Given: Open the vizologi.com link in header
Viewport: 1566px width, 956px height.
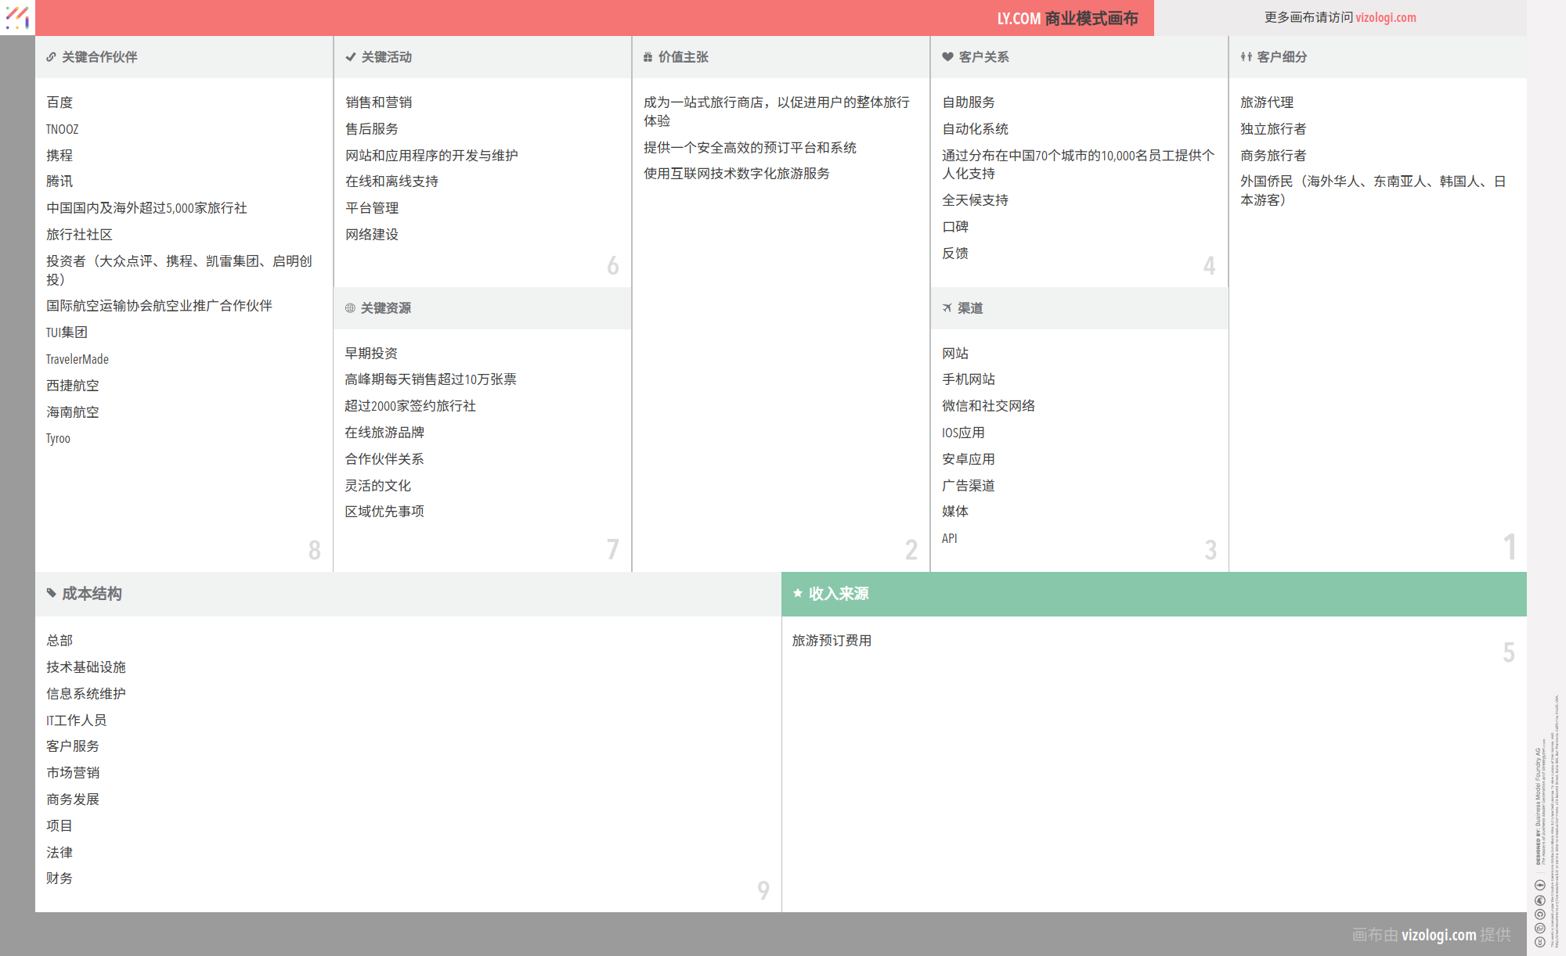Looking at the screenshot, I should [1385, 17].
